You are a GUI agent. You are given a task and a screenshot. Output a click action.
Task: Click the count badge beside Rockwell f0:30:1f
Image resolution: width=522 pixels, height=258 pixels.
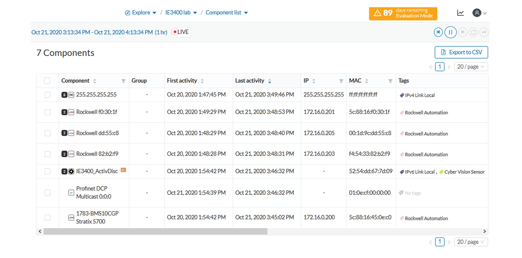coord(64,112)
